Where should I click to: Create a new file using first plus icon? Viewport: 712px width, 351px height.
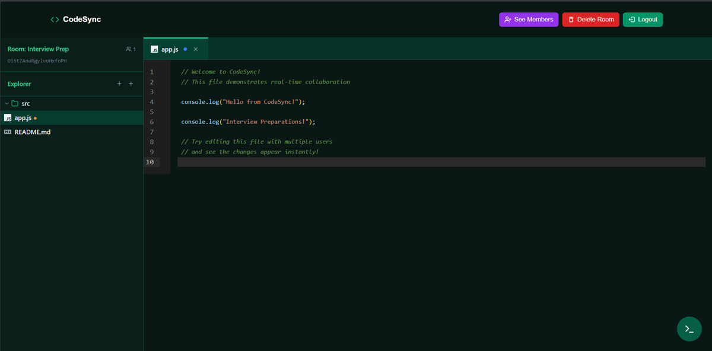tap(119, 84)
